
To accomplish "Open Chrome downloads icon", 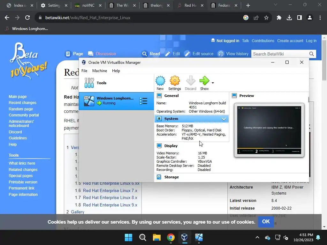I will click(x=289, y=18).
